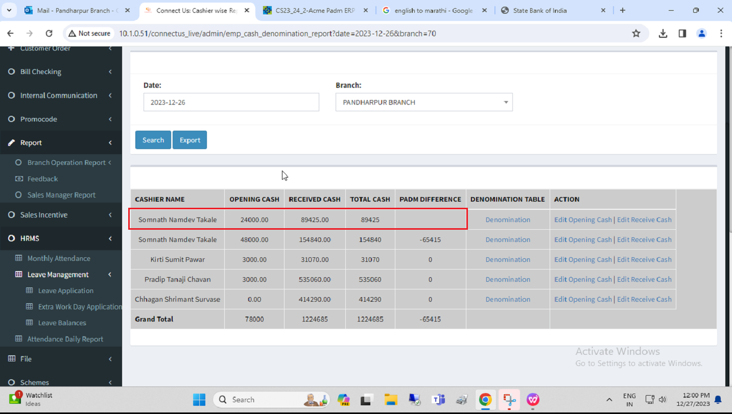The height and width of the screenshot is (414, 732).
Task: Close the Mail - Pandharpur Branch tab
Action: (127, 10)
